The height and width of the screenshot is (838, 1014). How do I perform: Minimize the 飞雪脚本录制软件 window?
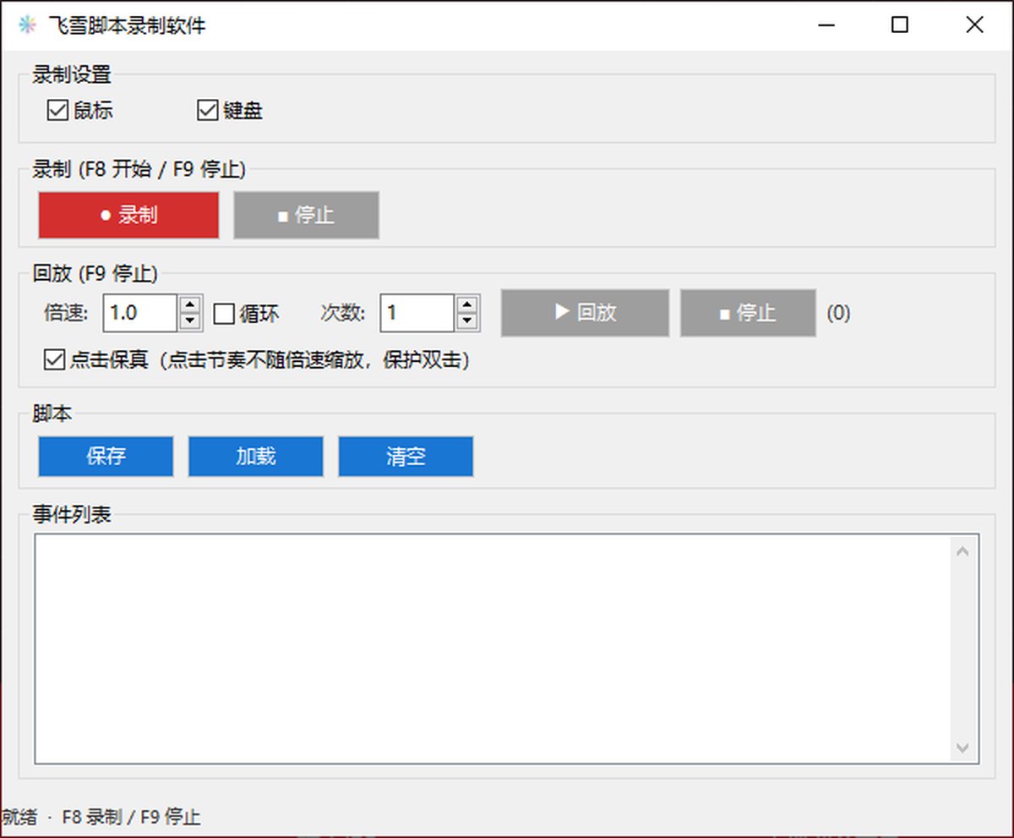coord(826,25)
